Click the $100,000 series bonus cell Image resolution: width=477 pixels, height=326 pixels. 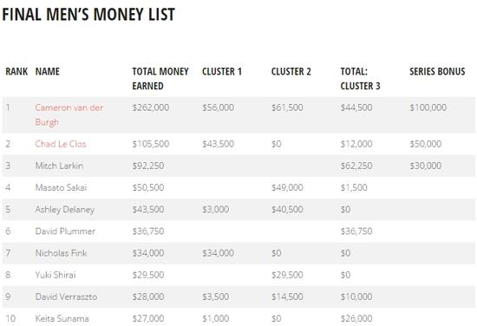[x=428, y=108]
